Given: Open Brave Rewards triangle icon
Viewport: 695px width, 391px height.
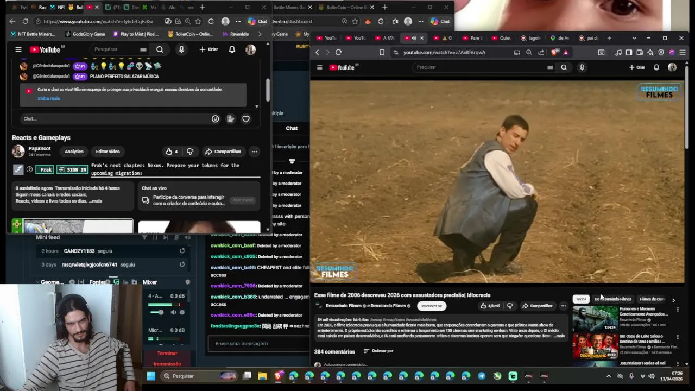Looking at the screenshot, I should [x=565, y=52].
